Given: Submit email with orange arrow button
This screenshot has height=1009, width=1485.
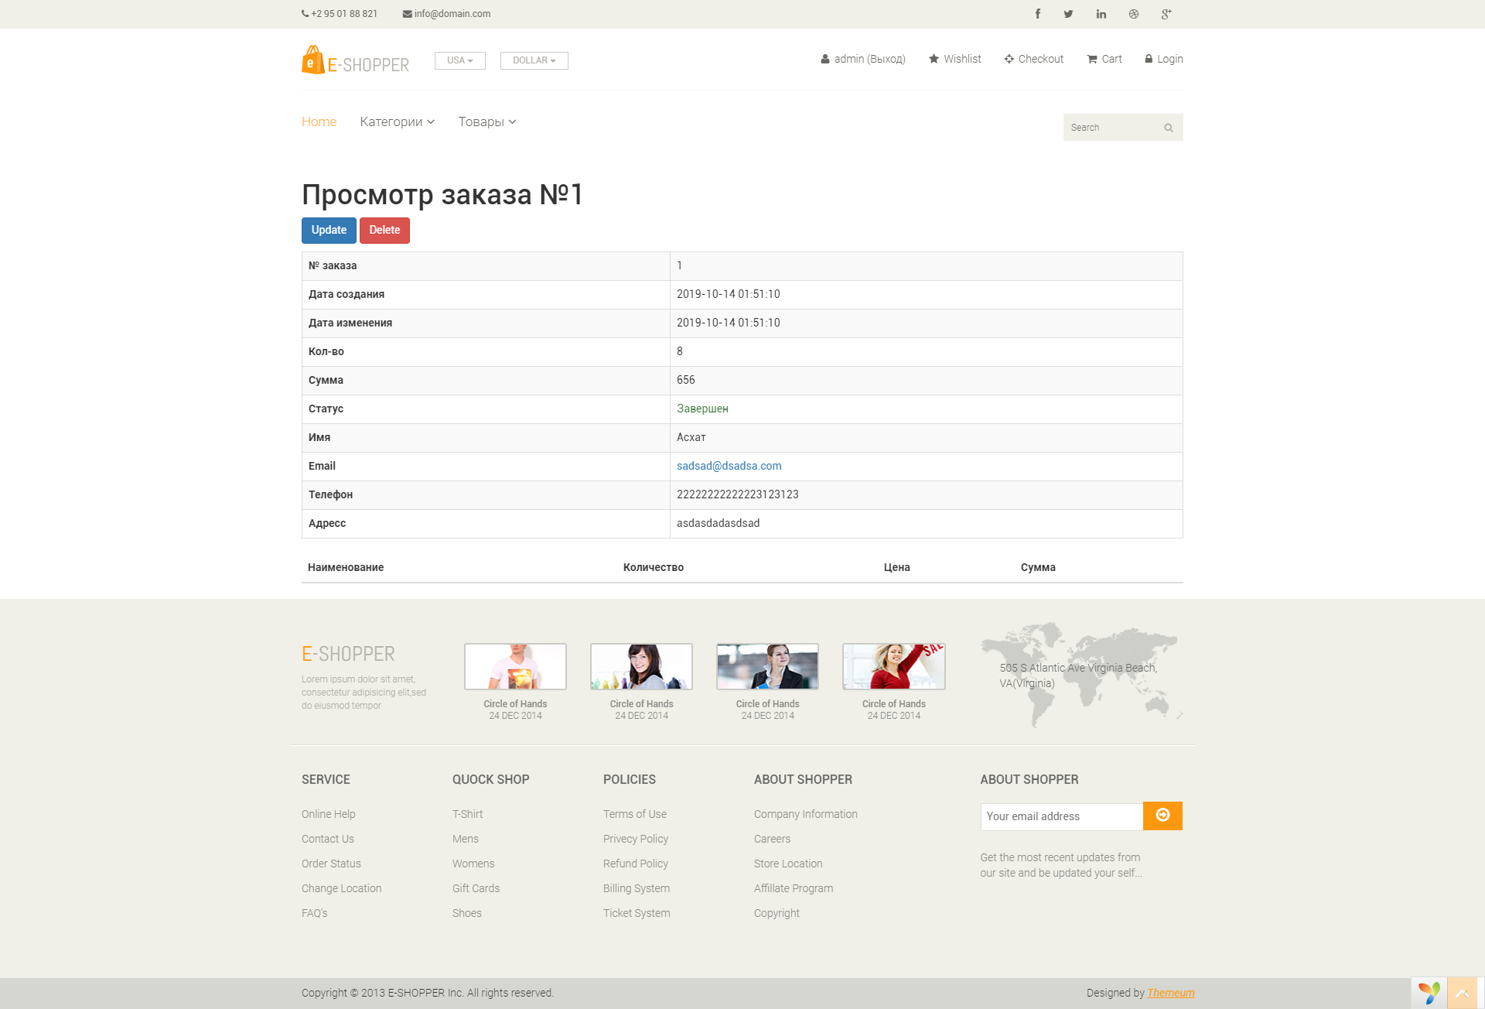Looking at the screenshot, I should (1162, 816).
